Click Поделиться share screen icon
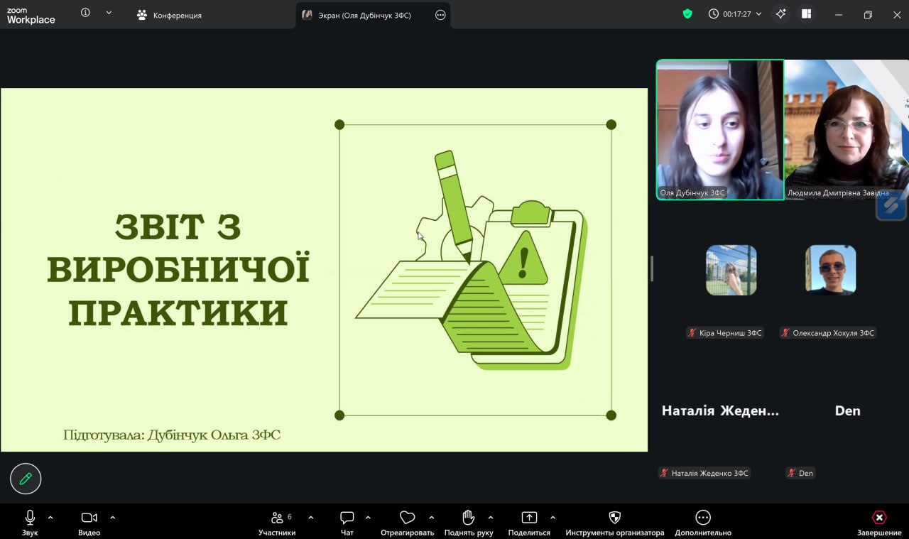 point(529,518)
